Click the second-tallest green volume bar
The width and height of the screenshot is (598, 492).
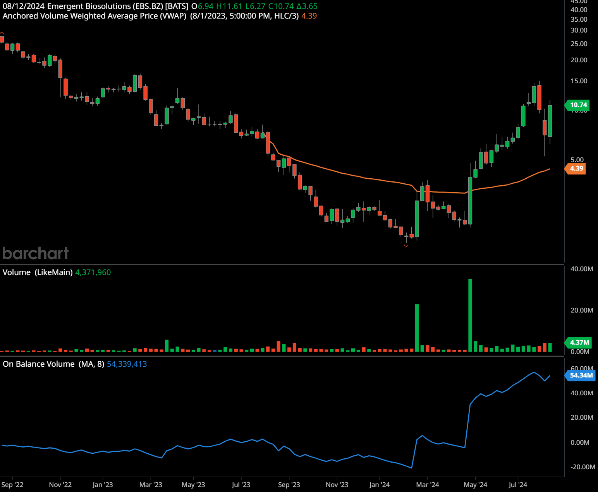(x=417, y=328)
